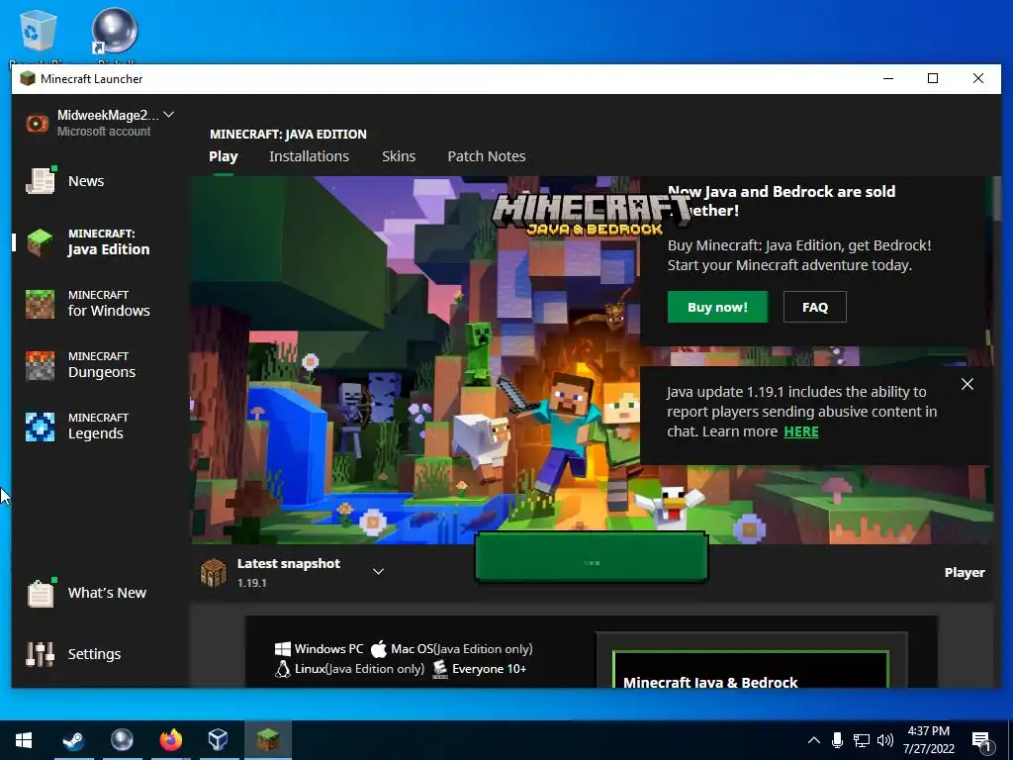This screenshot has width=1013, height=760.
Task: Click the account avatar icon
Action: [38, 123]
